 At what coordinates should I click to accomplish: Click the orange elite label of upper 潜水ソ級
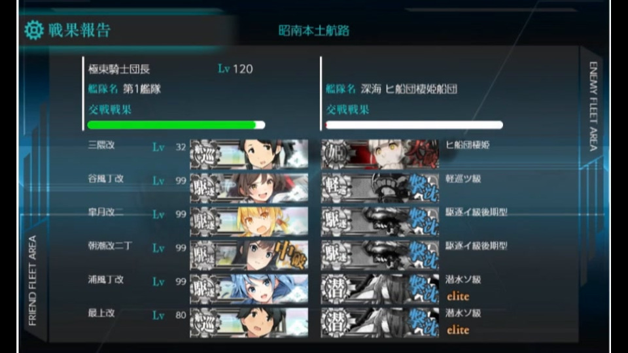(458, 297)
